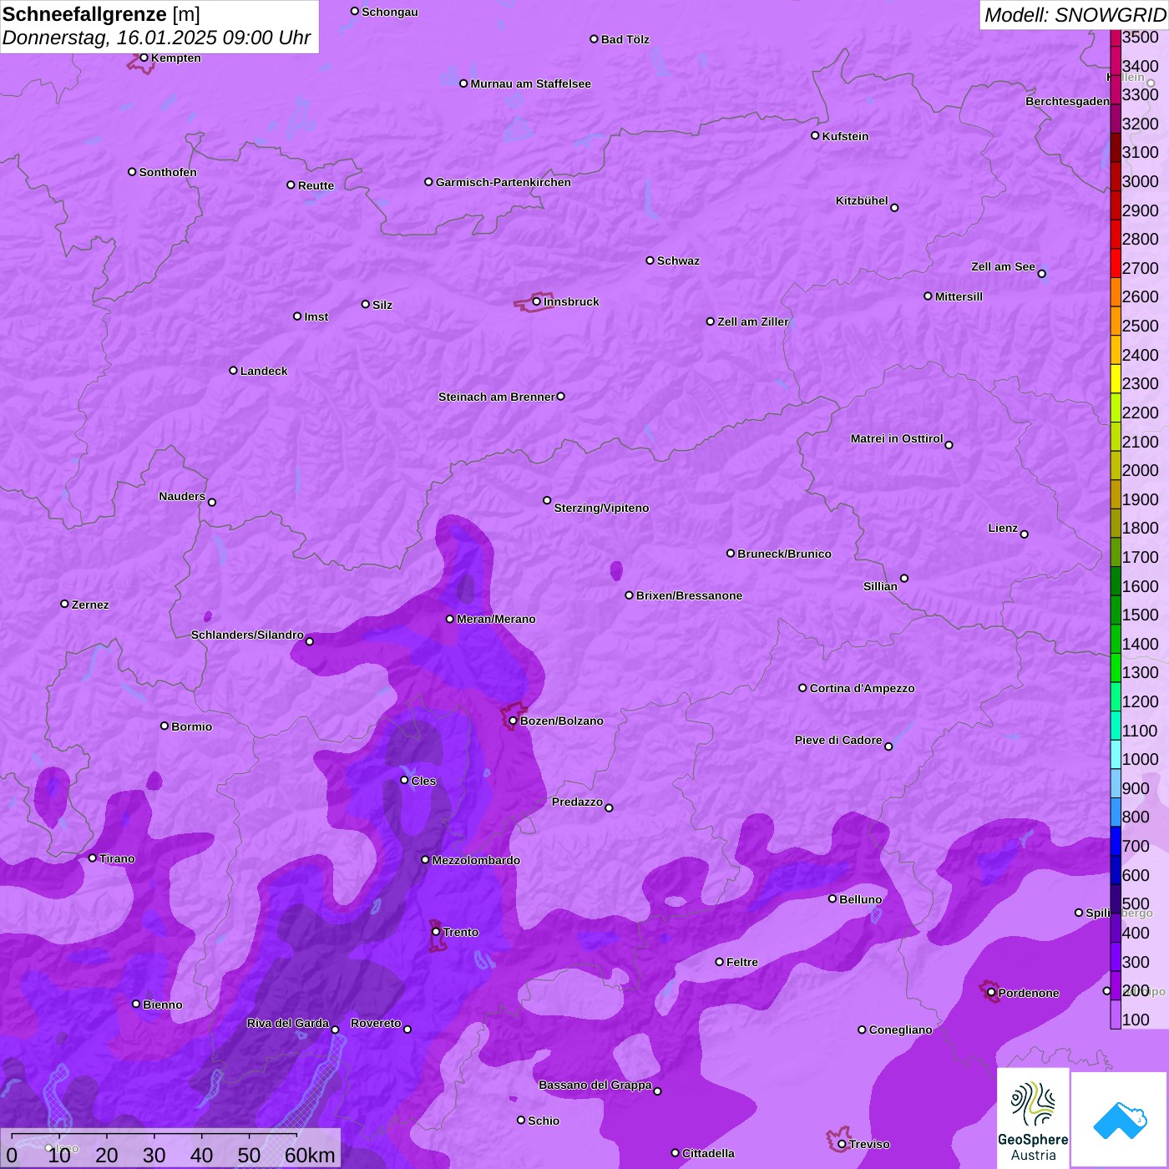This screenshot has width=1169, height=1169.
Task: Click the 1000 m cyan legend swatch
Action: tap(1115, 755)
